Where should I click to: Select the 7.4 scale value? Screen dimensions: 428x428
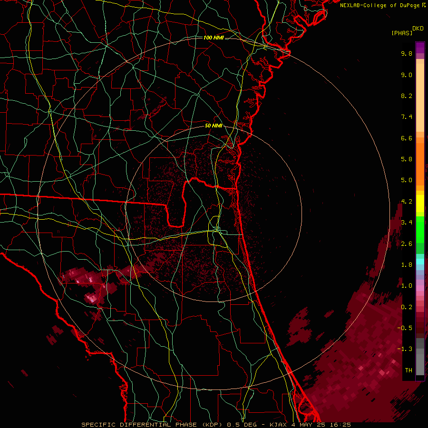tap(407, 117)
